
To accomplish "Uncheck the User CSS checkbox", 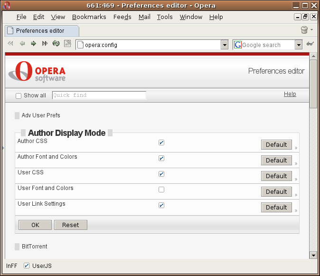I will 161,174.
